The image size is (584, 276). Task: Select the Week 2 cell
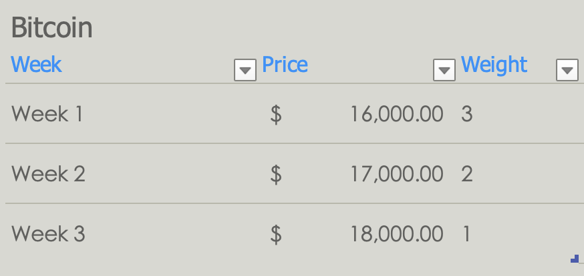[x=48, y=175]
